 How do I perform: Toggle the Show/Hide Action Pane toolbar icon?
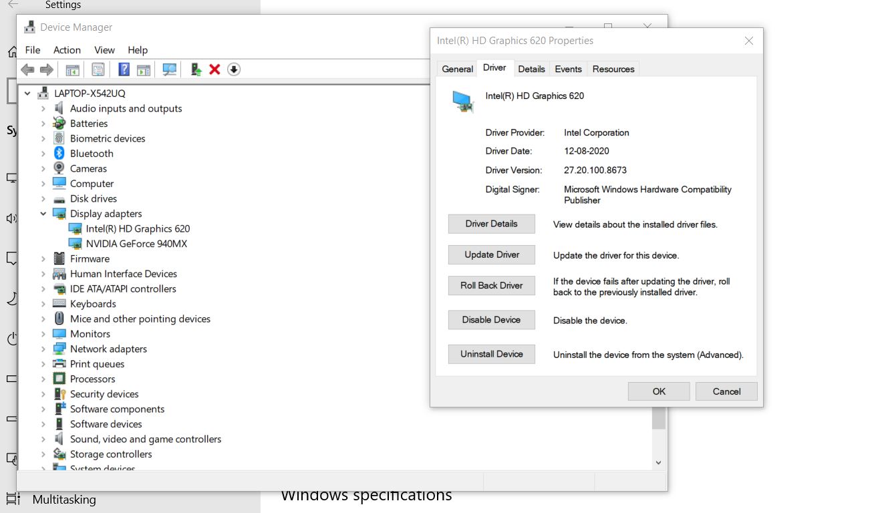144,69
